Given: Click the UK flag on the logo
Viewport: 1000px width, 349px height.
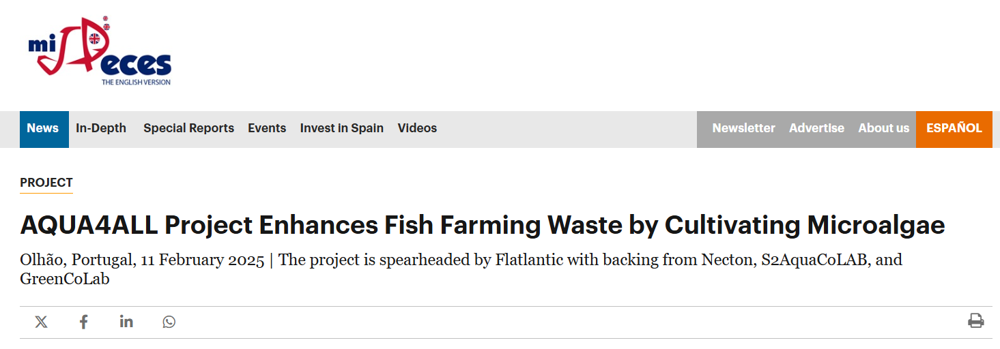Looking at the screenshot, I should (x=94, y=38).
